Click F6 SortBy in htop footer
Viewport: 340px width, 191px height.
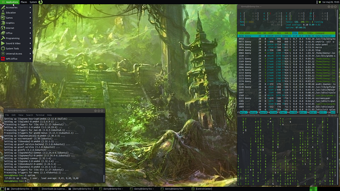coord(292,112)
